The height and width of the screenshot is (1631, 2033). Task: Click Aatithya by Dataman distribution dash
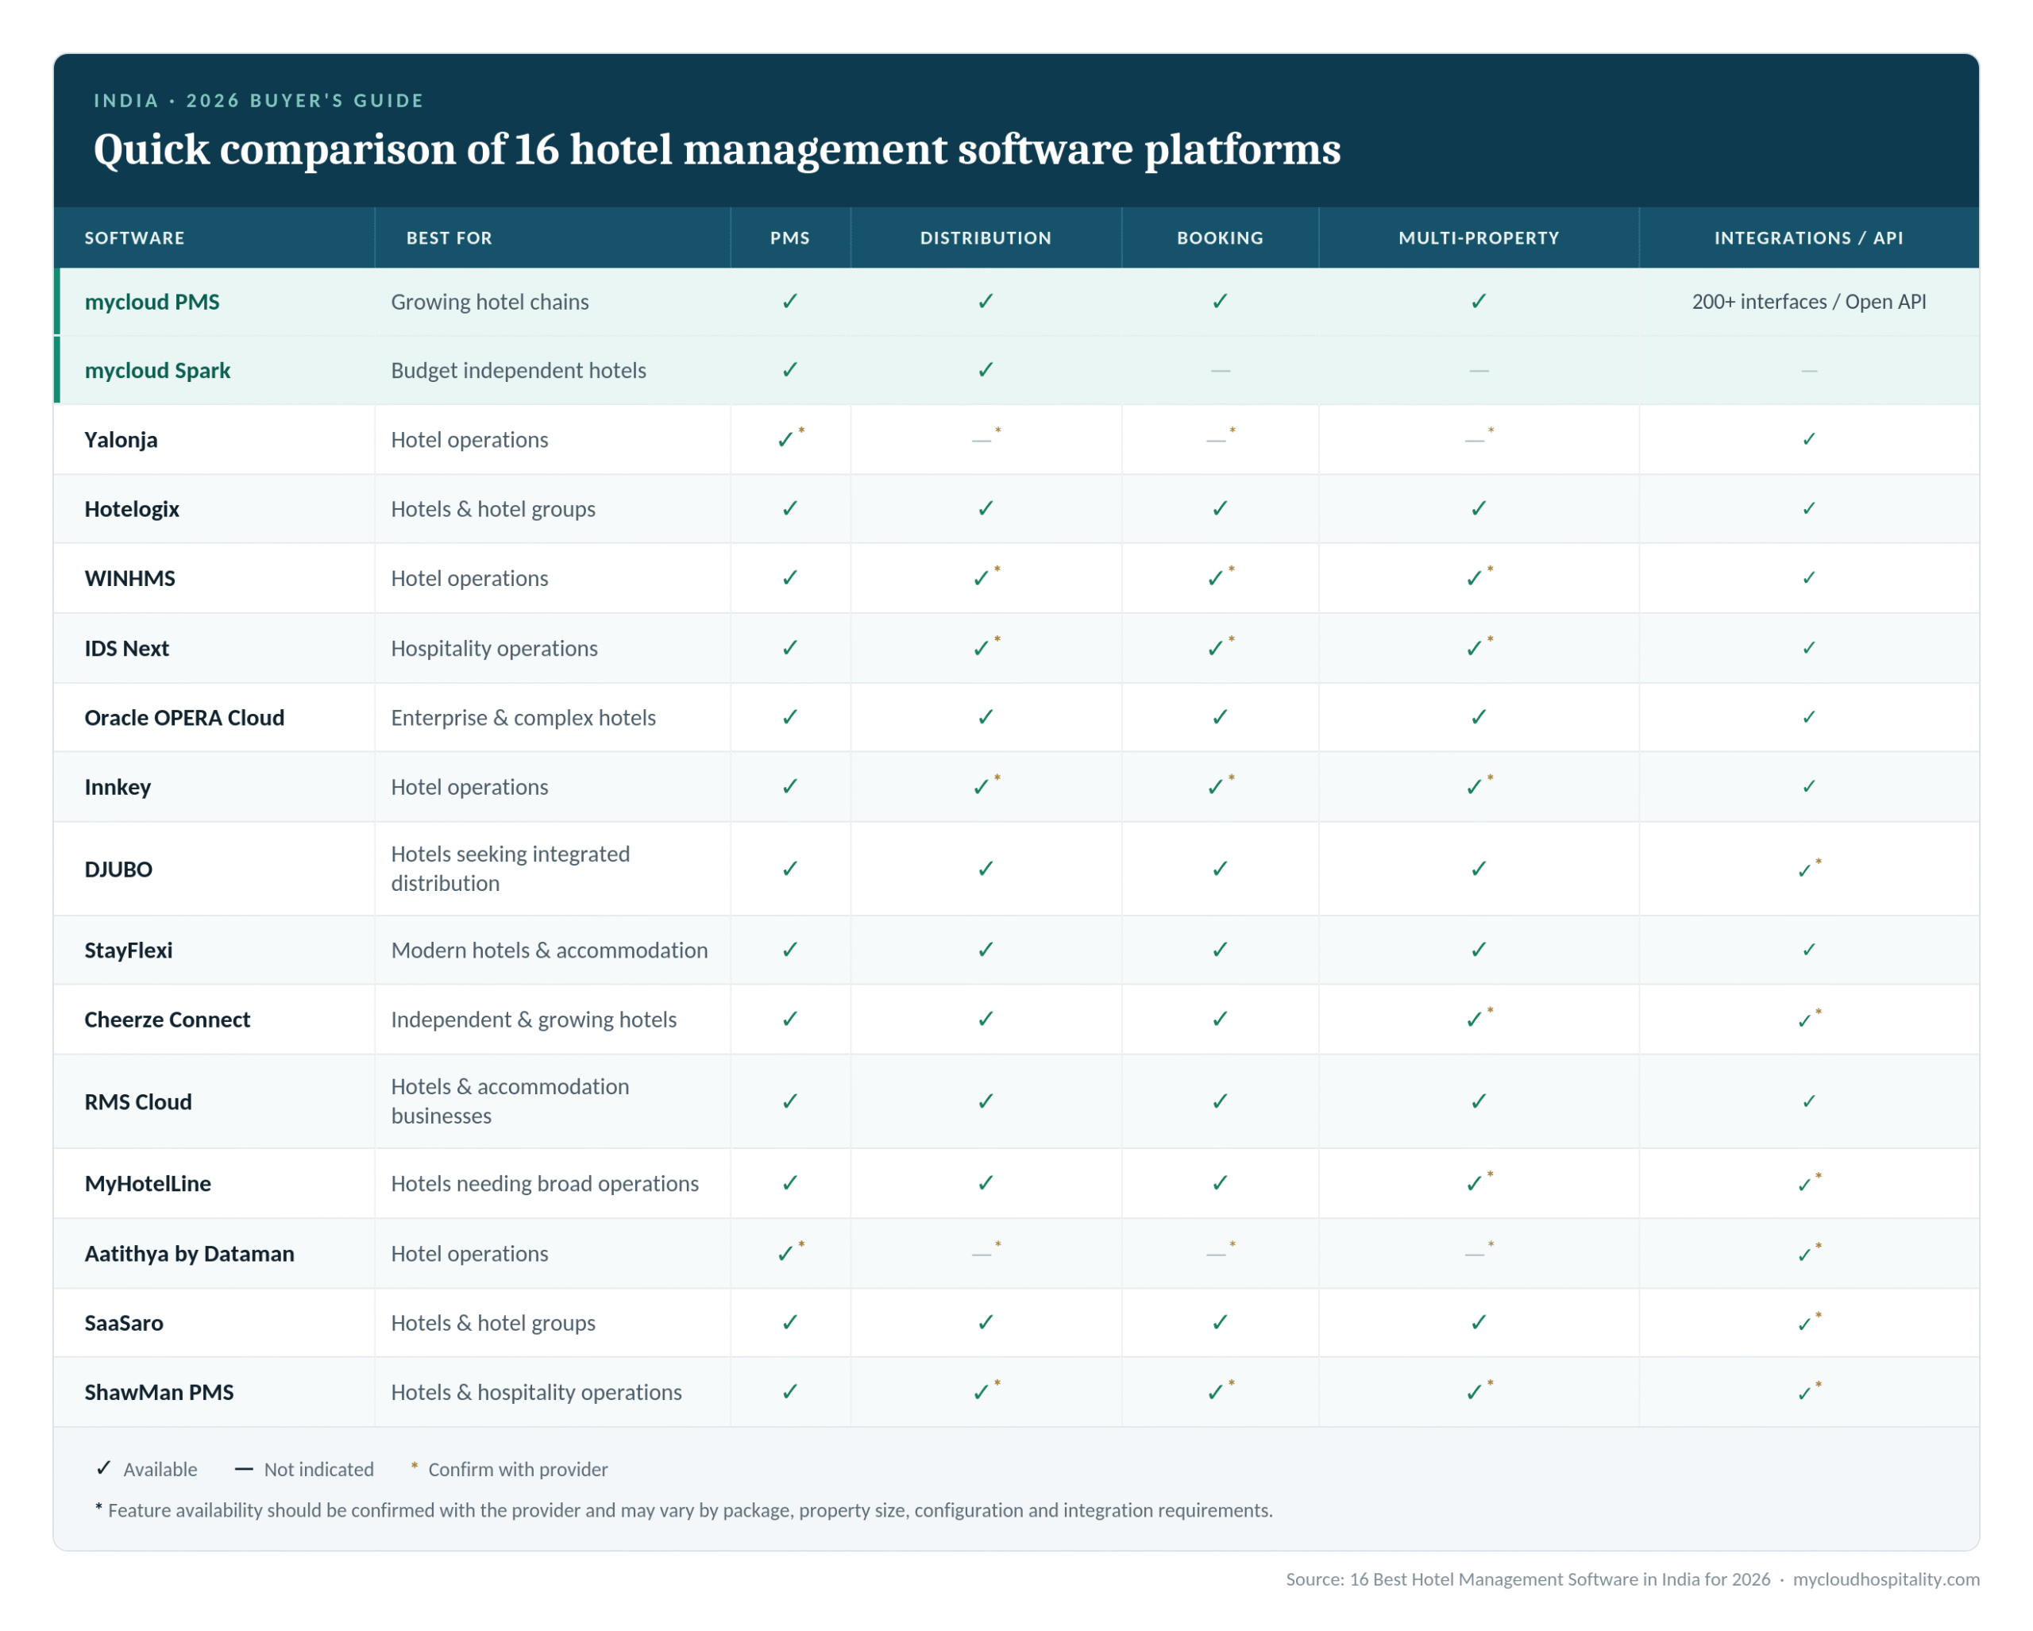986,1252
